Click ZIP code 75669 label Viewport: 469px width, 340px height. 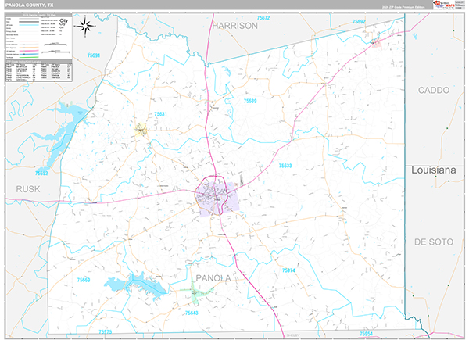pos(84,279)
